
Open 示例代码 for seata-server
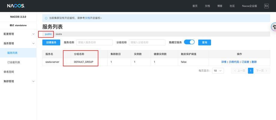(x=234, y=62)
